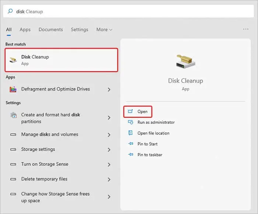Click the Delete temporary files icon
Viewport: 258px width, 214px height.
(x=13, y=179)
